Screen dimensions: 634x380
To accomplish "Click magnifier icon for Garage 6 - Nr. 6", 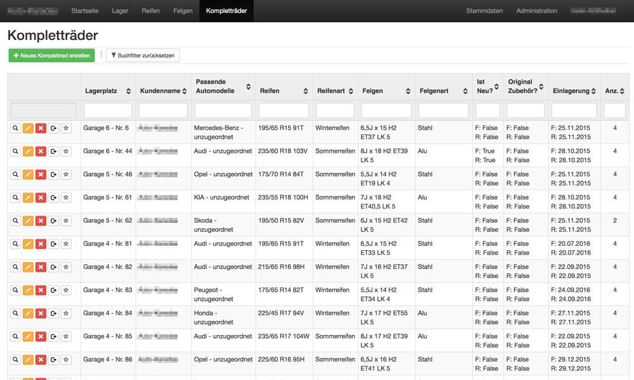I will coord(15,128).
